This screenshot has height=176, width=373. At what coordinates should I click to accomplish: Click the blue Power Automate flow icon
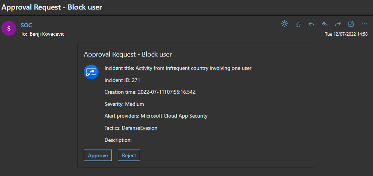click(x=91, y=72)
